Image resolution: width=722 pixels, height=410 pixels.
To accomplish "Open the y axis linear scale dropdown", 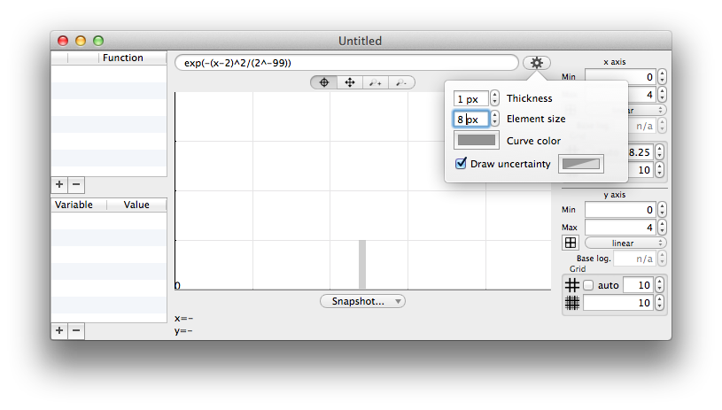I will coord(625,243).
